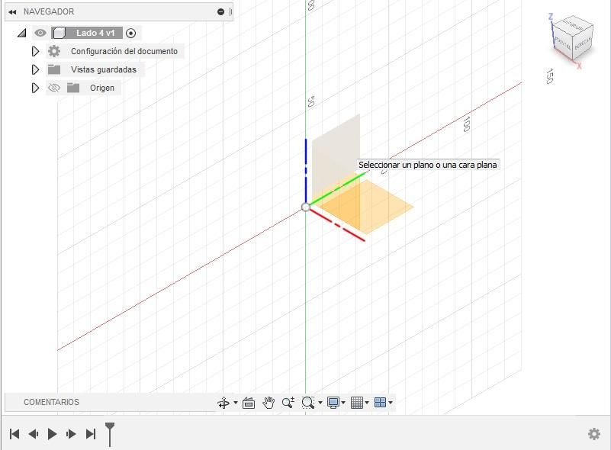Select the Zoom tool
The image size is (611, 450).
click(288, 403)
